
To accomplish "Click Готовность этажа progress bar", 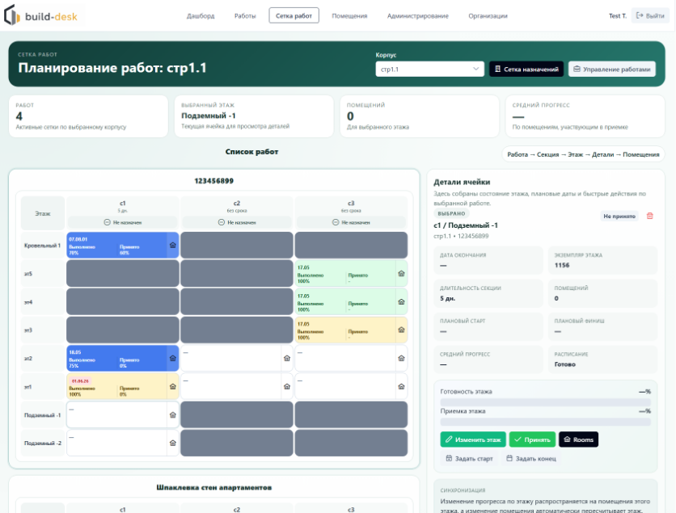I will [545, 402].
